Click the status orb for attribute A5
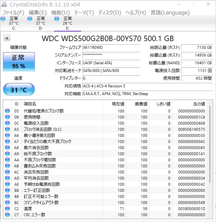 [x=7, y=129]
